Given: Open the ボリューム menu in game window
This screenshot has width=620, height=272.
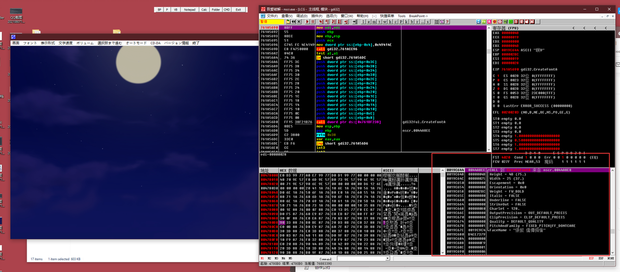Looking at the screenshot, I should tap(85, 43).
